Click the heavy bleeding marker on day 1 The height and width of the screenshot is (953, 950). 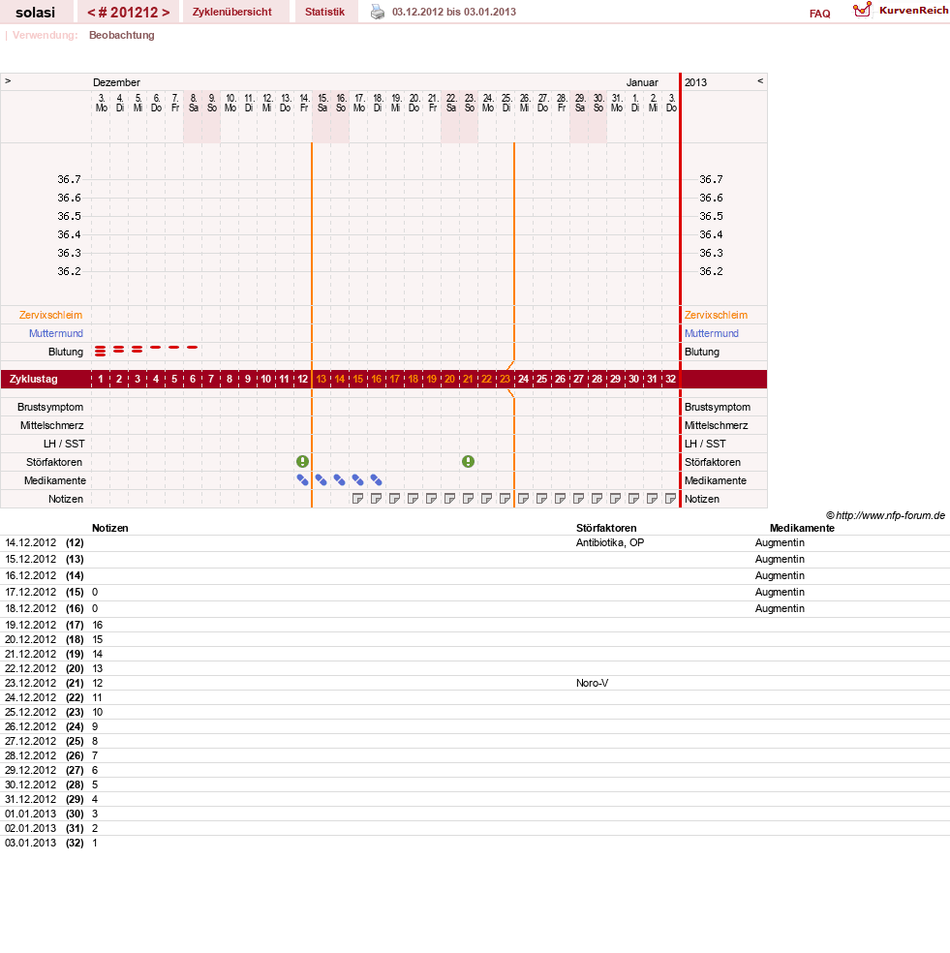point(101,351)
